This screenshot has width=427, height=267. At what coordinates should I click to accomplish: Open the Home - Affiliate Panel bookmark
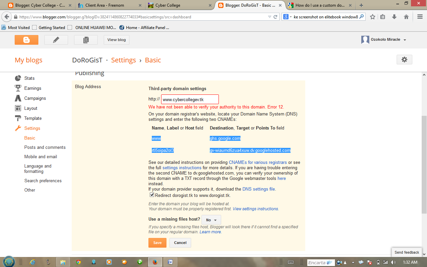coord(144,28)
